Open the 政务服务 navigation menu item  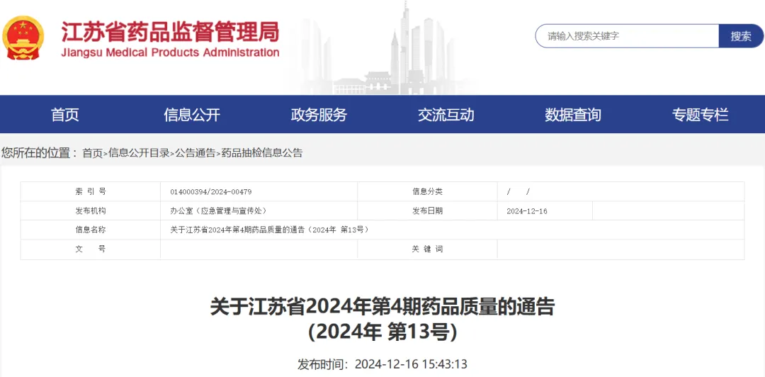pos(319,115)
